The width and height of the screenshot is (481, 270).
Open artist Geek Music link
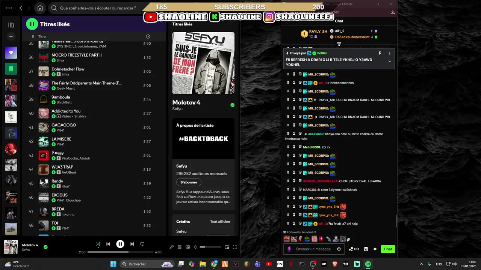[66, 88]
